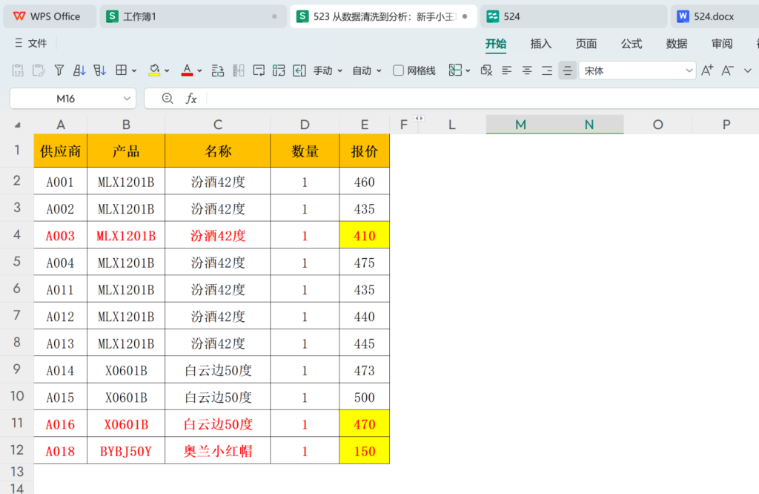Viewport: 759px width, 494px height.
Task: Switch to the 524 document tab
Action: point(574,16)
